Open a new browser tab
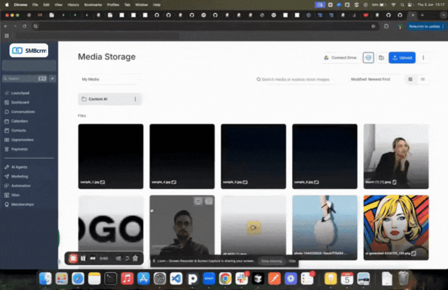The height and width of the screenshot is (290, 448). (x=422, y=15)
